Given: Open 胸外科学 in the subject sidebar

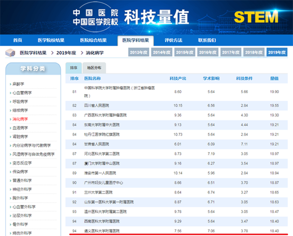Looking at the screenshot, I should coord(20,198).
